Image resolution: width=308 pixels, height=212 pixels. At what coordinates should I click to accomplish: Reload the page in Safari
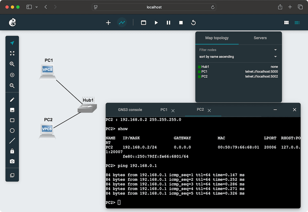coord(213,7)
